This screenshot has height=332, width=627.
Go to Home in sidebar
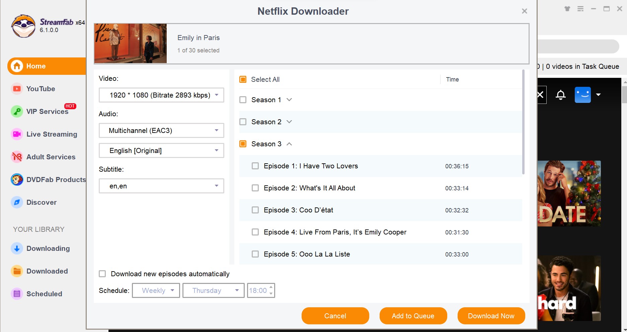pyautogui.click(x=47, y=66)
